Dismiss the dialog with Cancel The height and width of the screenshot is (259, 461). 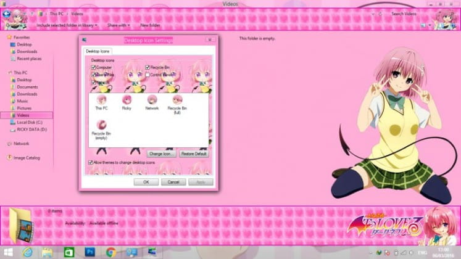click(173, 182)
